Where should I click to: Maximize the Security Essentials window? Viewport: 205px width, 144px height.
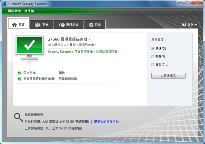click(188, 3)
